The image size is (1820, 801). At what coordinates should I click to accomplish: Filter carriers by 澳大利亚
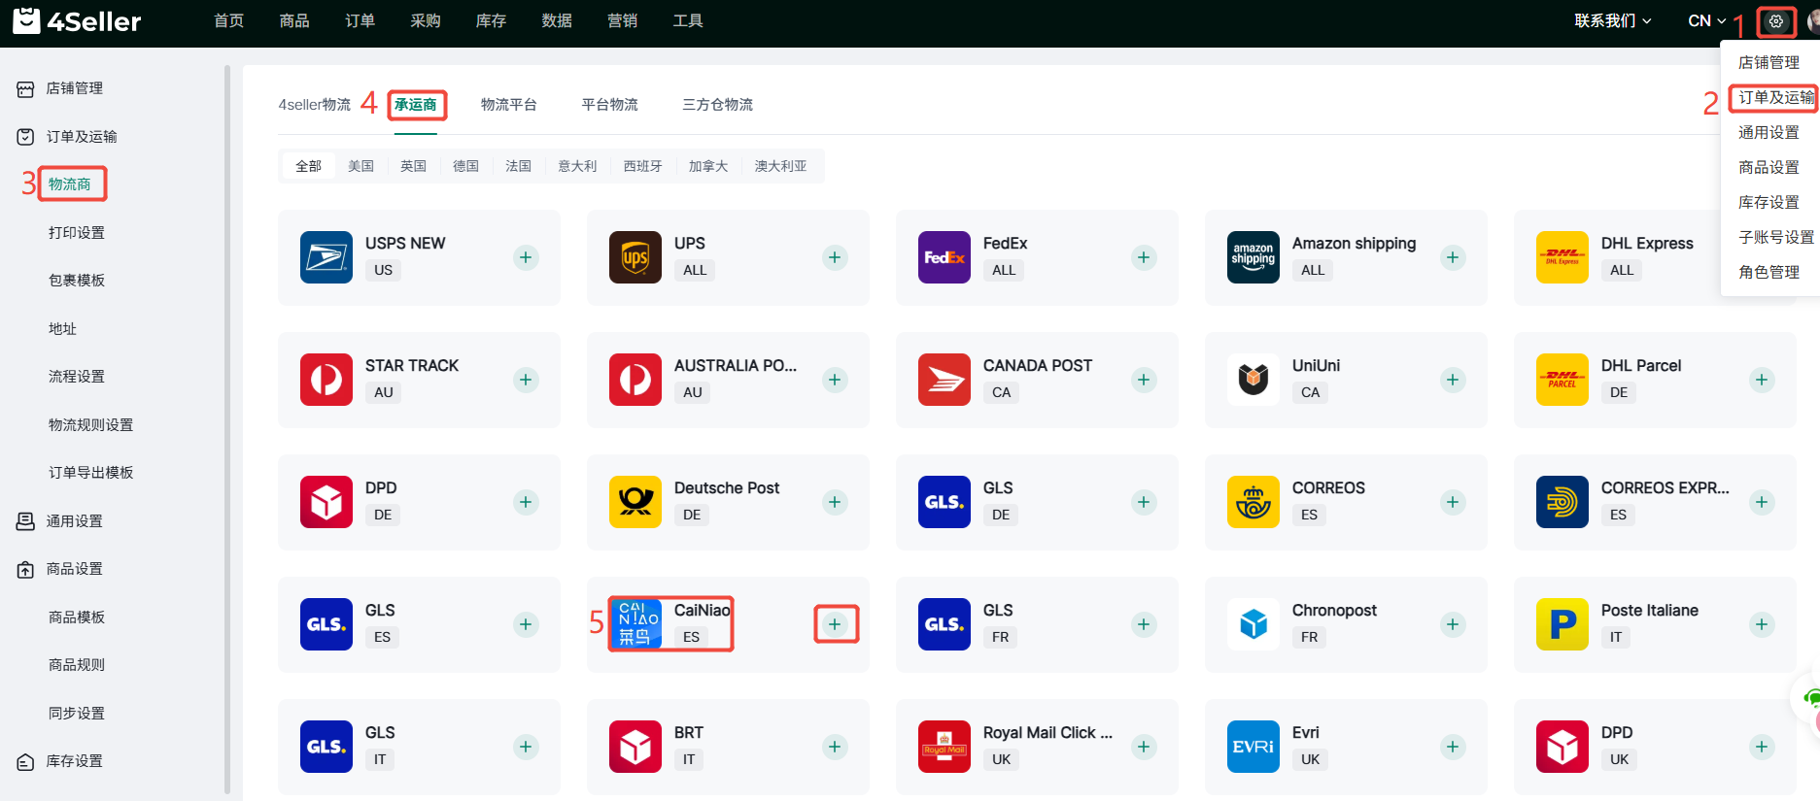pyautogui.click(x=781, y=166)
